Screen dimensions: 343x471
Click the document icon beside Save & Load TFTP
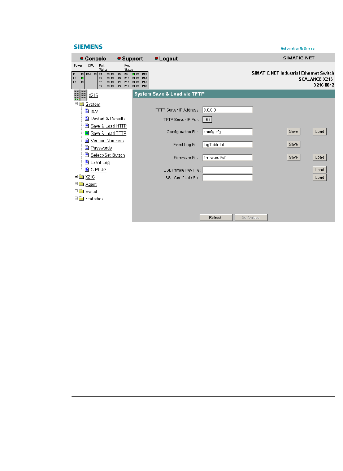click(87, 133)
